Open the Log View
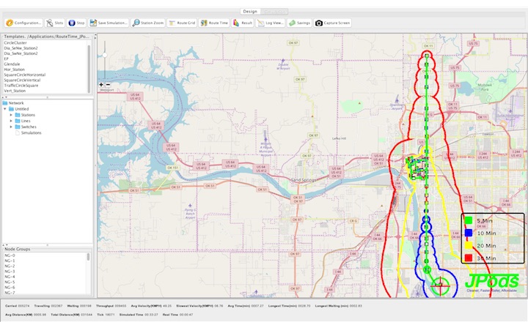Screen dimensions: 528x322 [270, 23]
